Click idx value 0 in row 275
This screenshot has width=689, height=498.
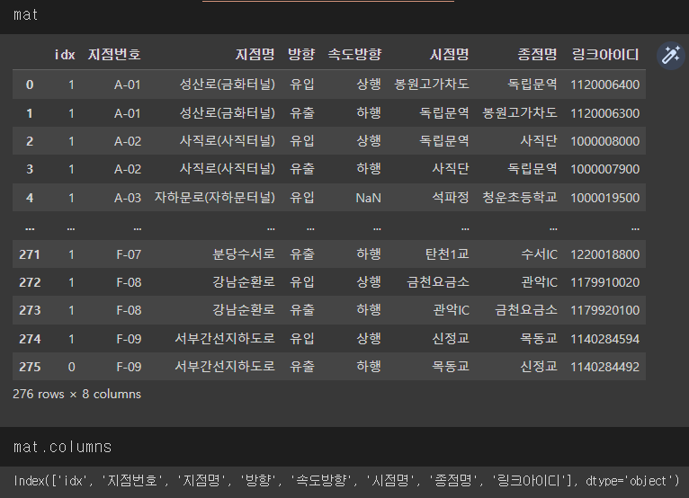point(71,367)
